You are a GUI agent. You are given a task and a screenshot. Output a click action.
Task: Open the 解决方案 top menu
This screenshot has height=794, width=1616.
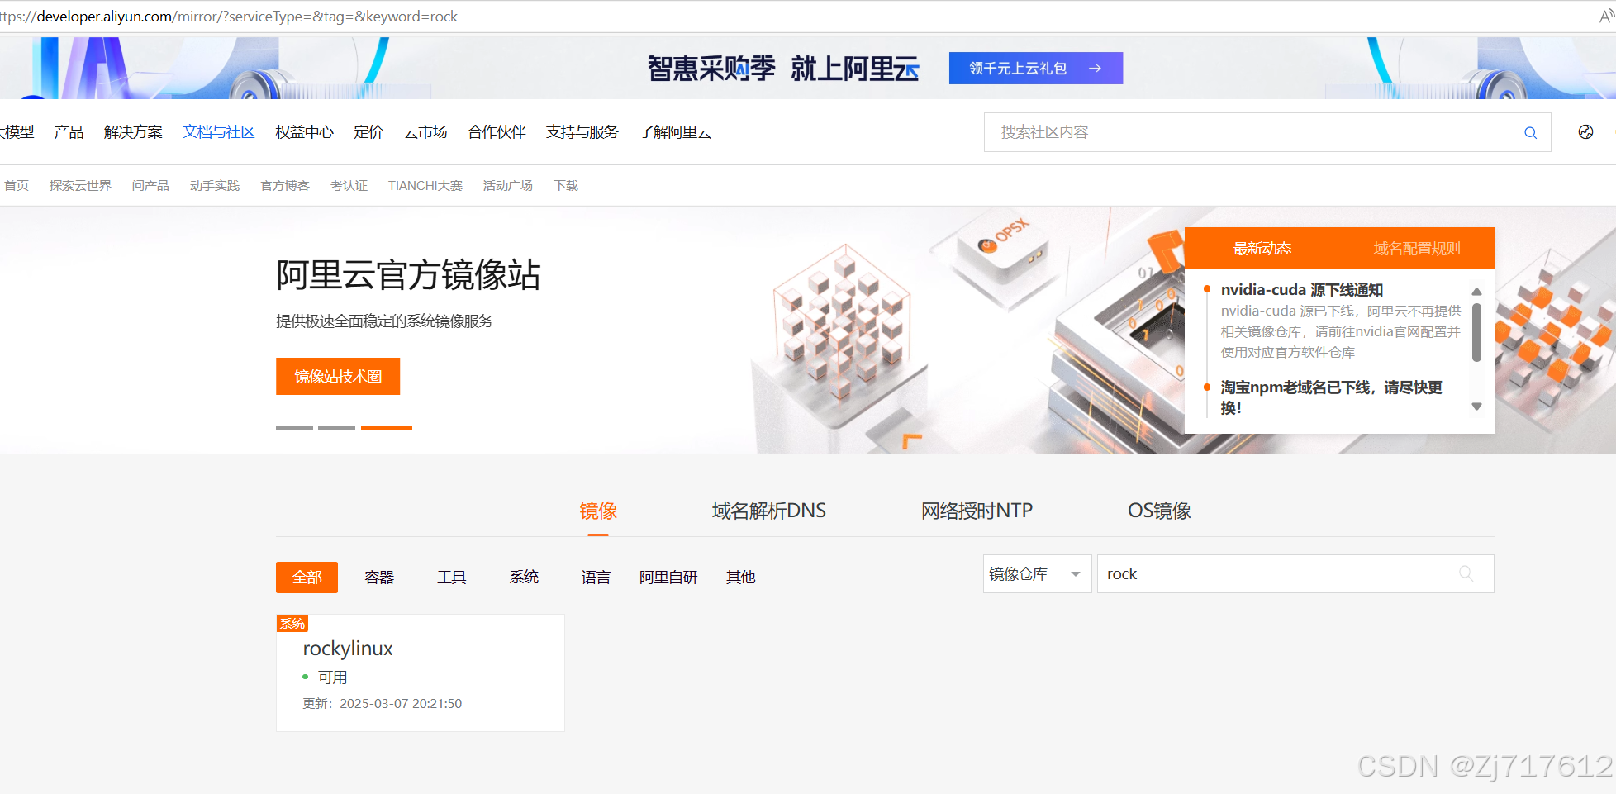click(133, 132)
